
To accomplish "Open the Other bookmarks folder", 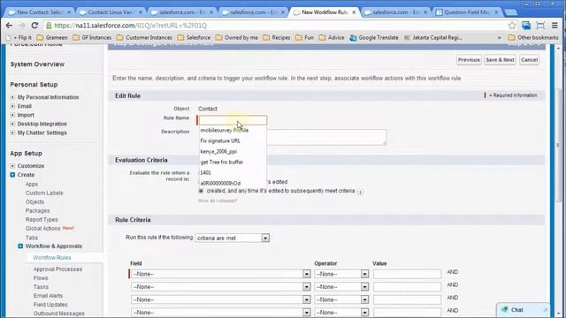I will click(533, 37).
